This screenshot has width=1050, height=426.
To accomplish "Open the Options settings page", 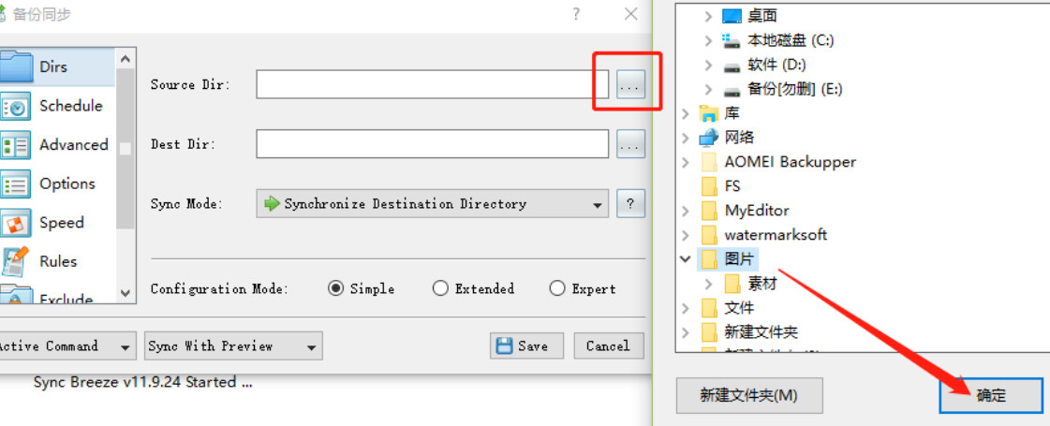I will pyautogui.click(x=57, y=184).
